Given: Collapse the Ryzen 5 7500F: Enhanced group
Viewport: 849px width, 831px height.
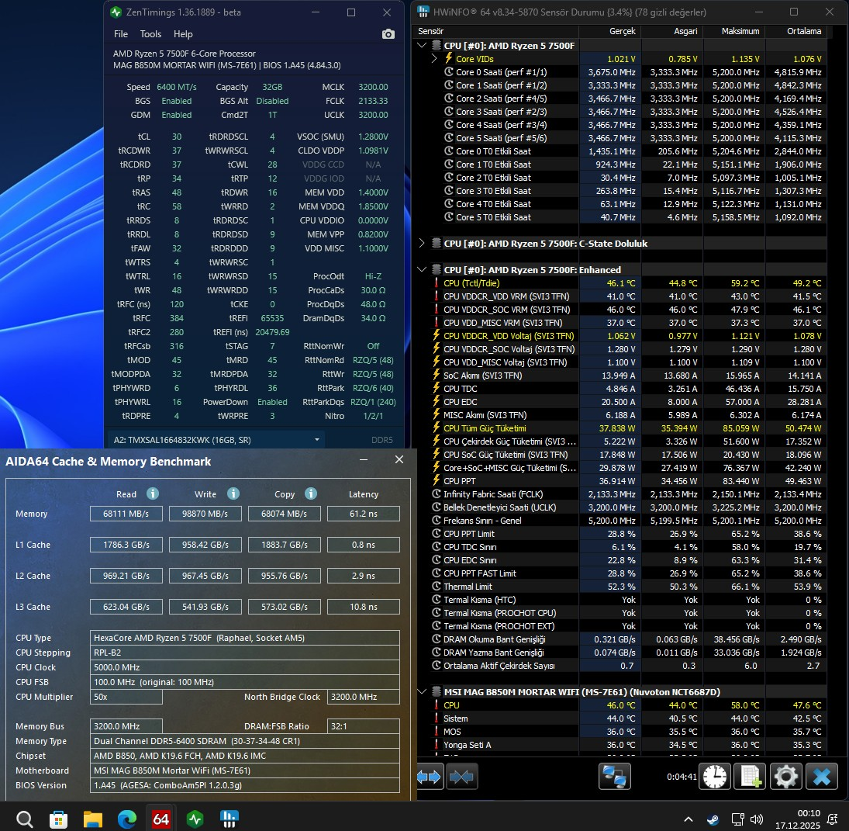Looking at the screenshot, I should [422, 269].
